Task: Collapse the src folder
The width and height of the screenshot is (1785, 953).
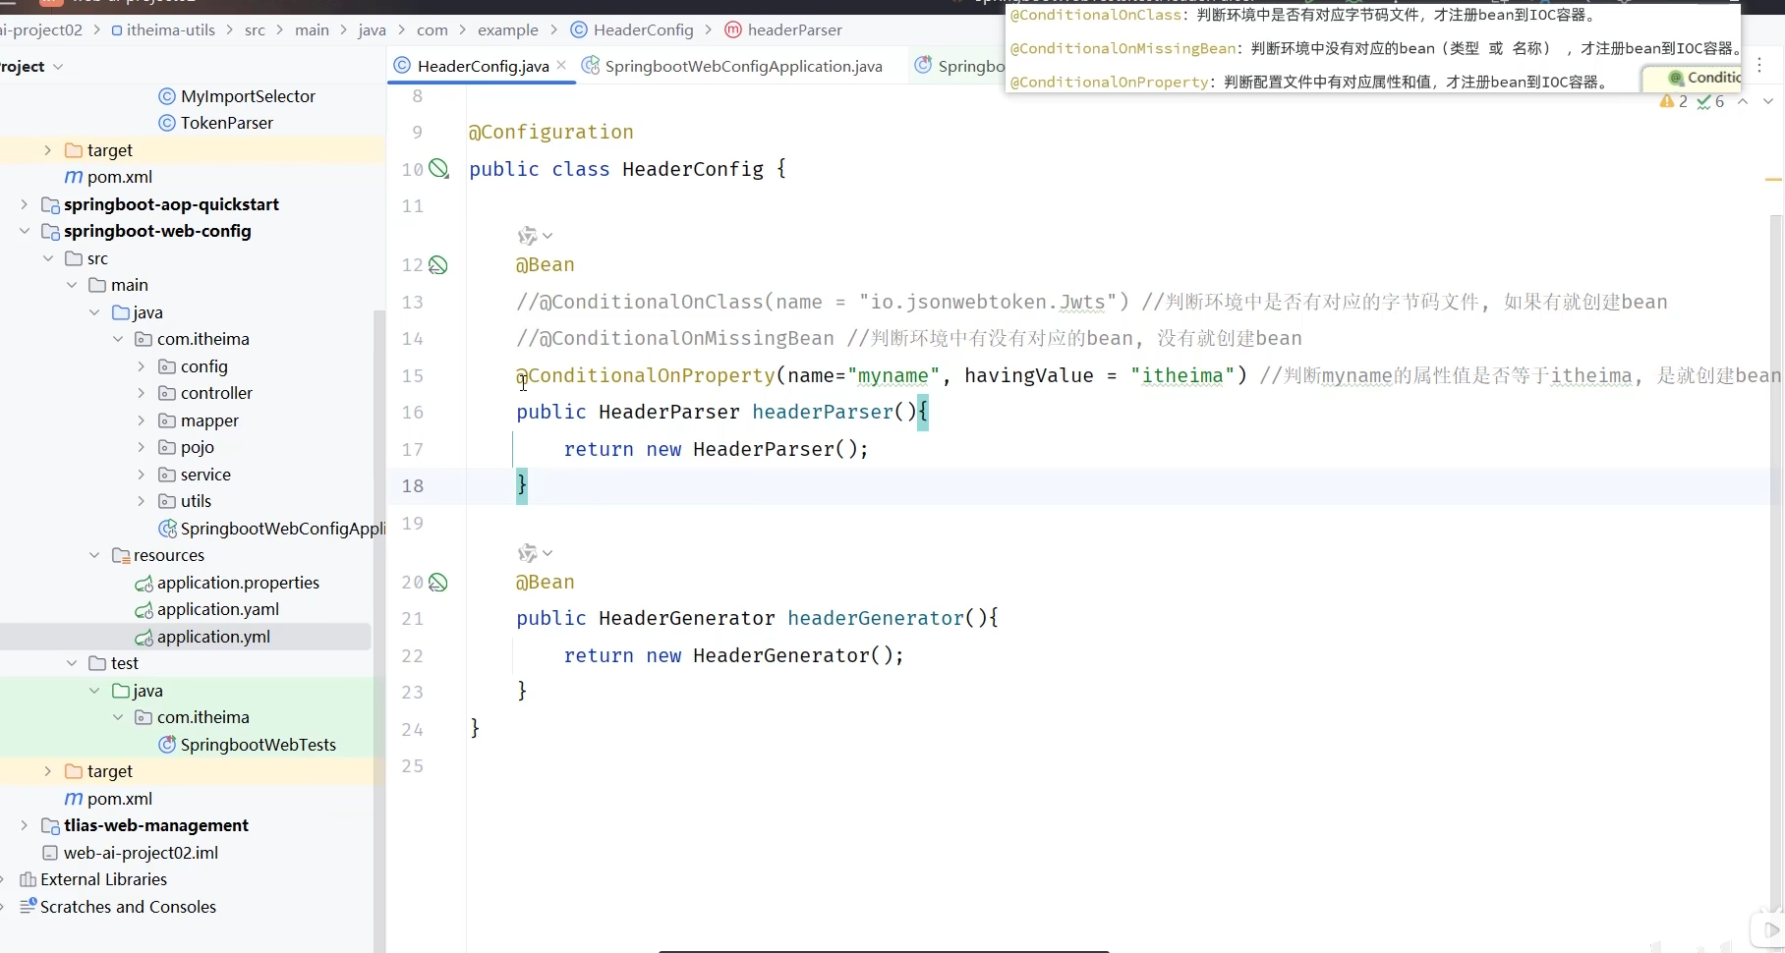Action: 47,258
